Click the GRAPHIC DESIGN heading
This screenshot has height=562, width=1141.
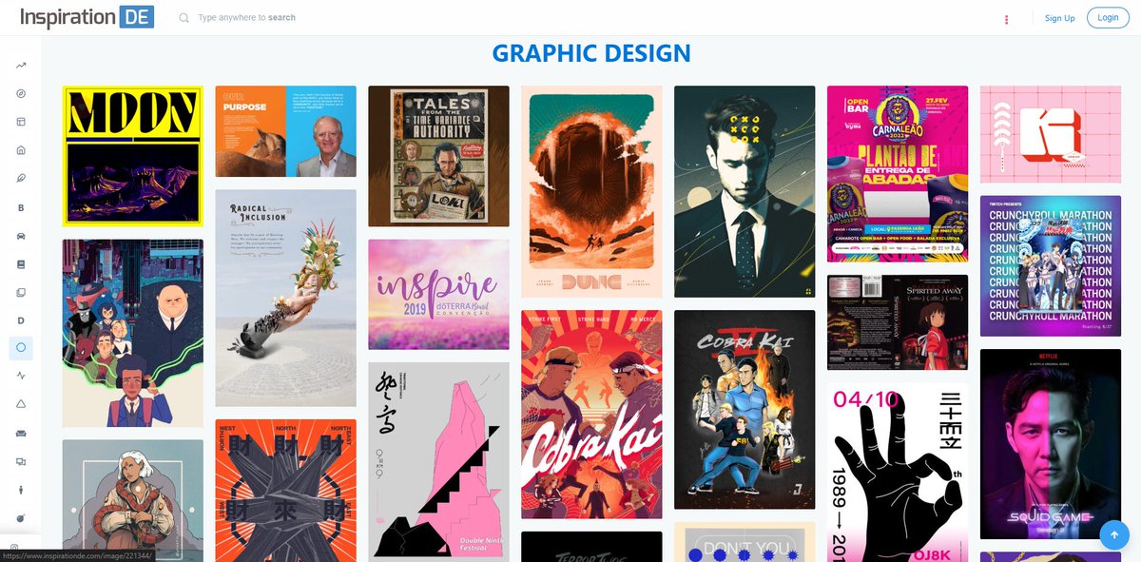[591, 53]
